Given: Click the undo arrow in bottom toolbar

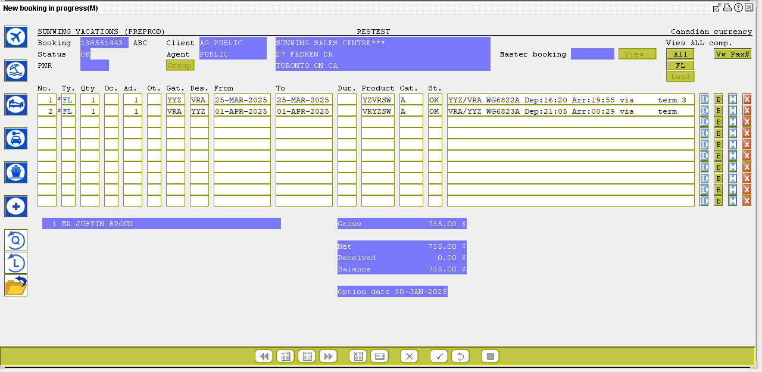Looking at the screenshot, I should pyautogui.click(x=460, y=357).
